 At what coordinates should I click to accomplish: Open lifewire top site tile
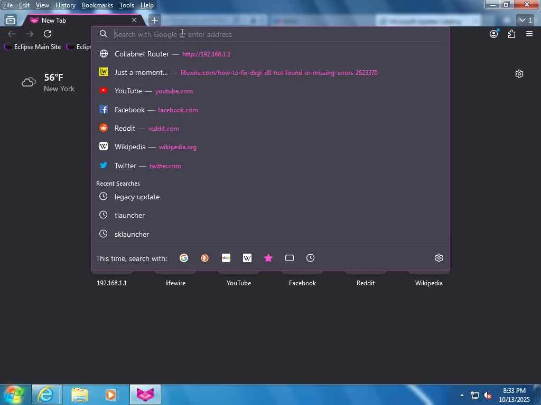[175, 283]
